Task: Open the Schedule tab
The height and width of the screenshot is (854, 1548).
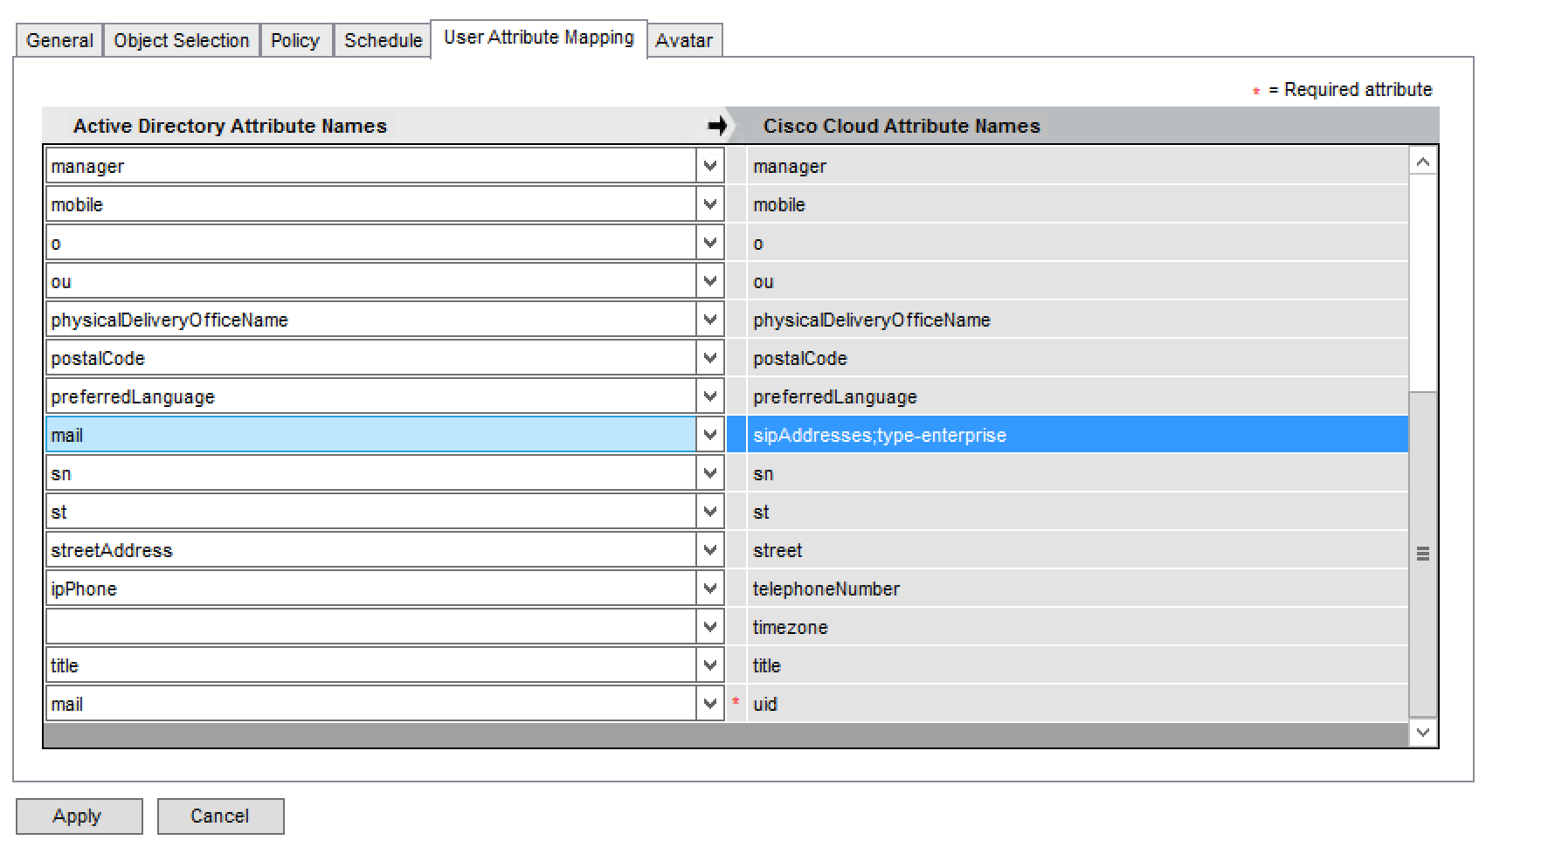Action: tap(383, 40)
